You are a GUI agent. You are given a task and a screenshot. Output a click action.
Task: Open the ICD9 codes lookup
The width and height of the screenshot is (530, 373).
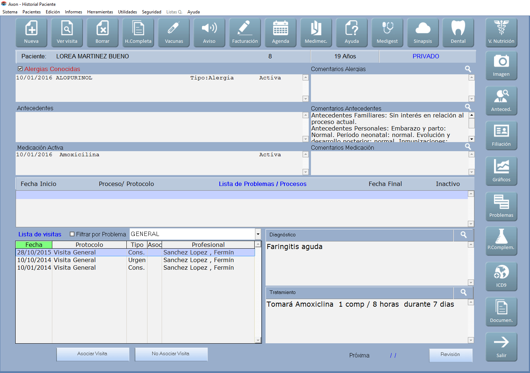[501, 277]
